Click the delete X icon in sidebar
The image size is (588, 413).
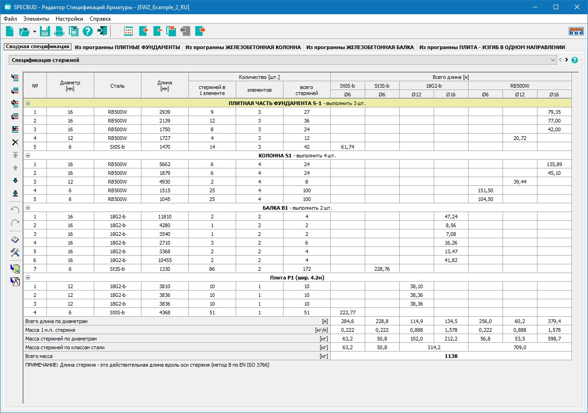tap(15, 142)
